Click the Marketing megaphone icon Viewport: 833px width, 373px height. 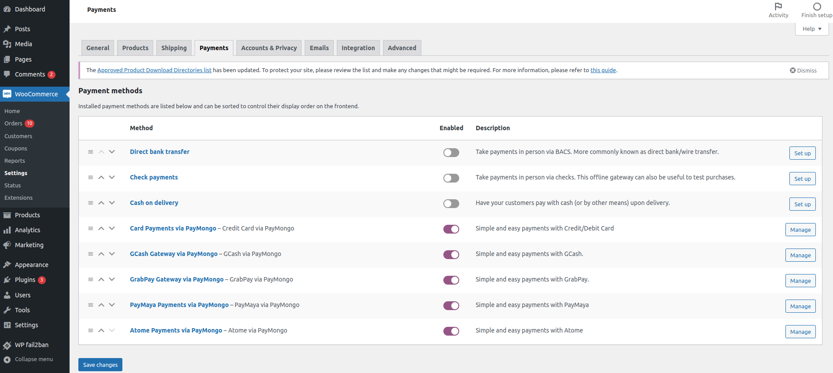[7, 245]
